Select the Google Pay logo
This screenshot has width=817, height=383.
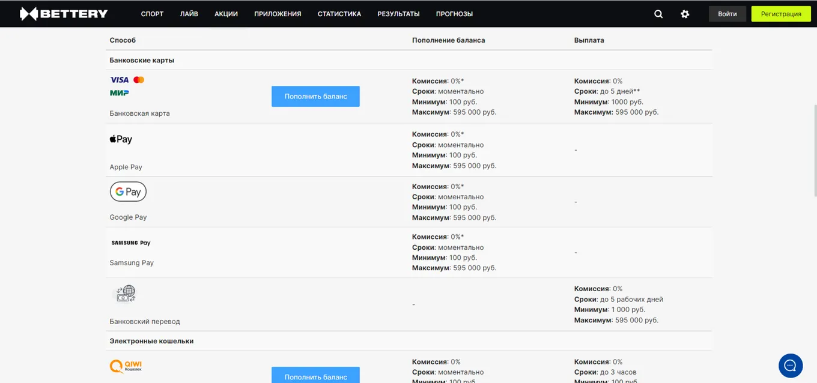[x=128, y=191]
